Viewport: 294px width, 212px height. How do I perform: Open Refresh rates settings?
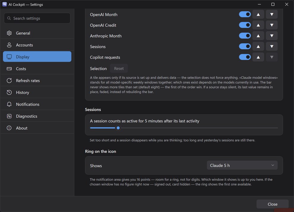pyautogui.click(x=37, y=80)
